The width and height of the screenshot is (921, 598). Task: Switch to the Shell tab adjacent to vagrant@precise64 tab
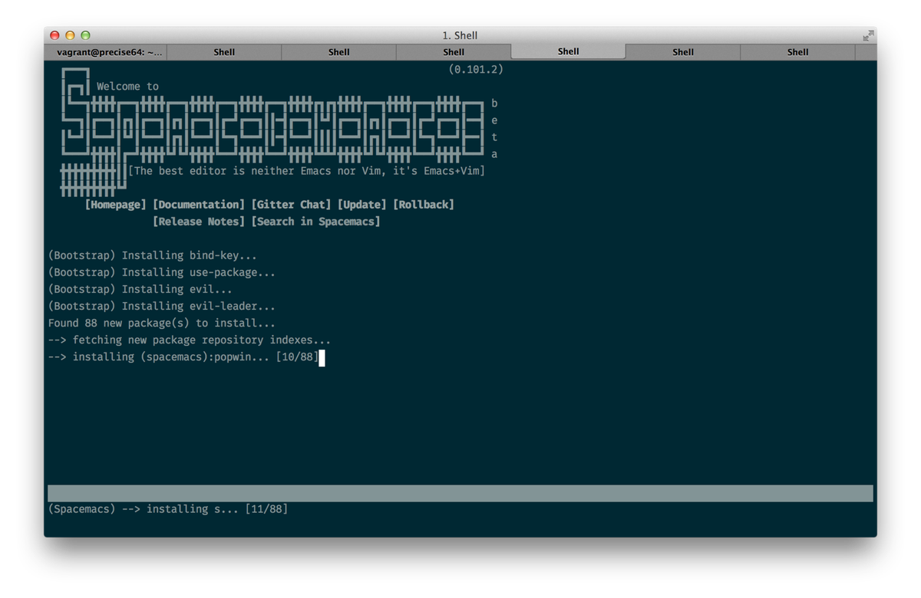coord(224,52)
